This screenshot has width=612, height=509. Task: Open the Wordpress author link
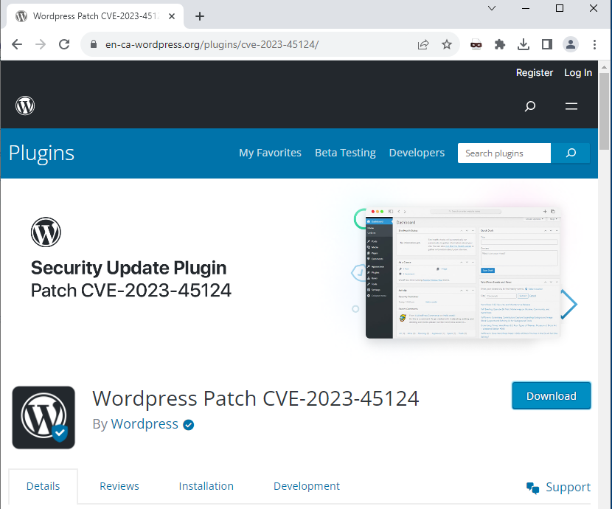pos(145,424)
